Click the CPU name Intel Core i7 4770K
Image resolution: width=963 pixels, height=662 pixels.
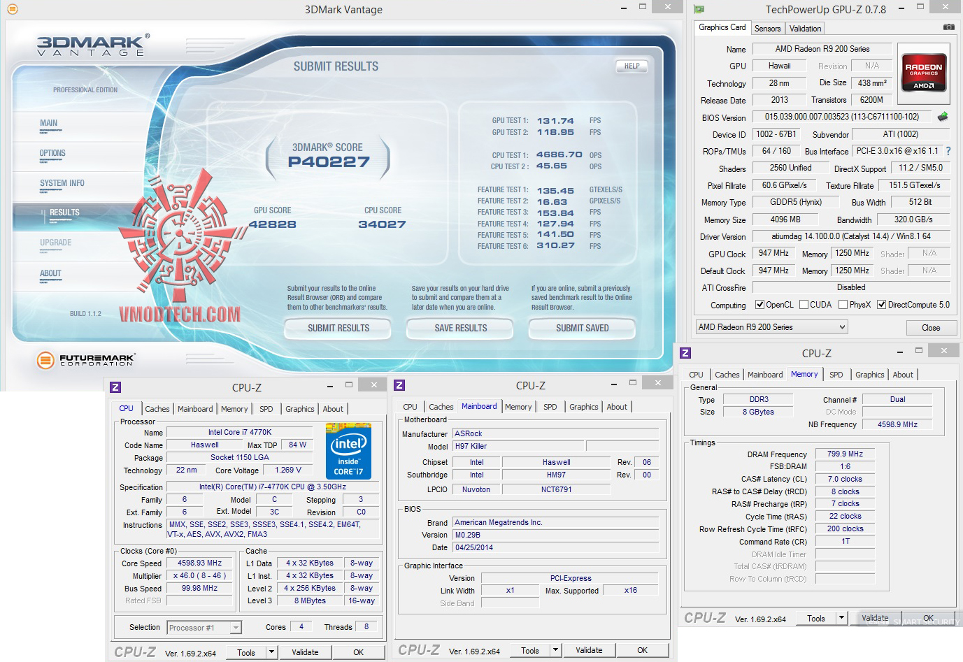pyautogui.click(x=240, y=433)
